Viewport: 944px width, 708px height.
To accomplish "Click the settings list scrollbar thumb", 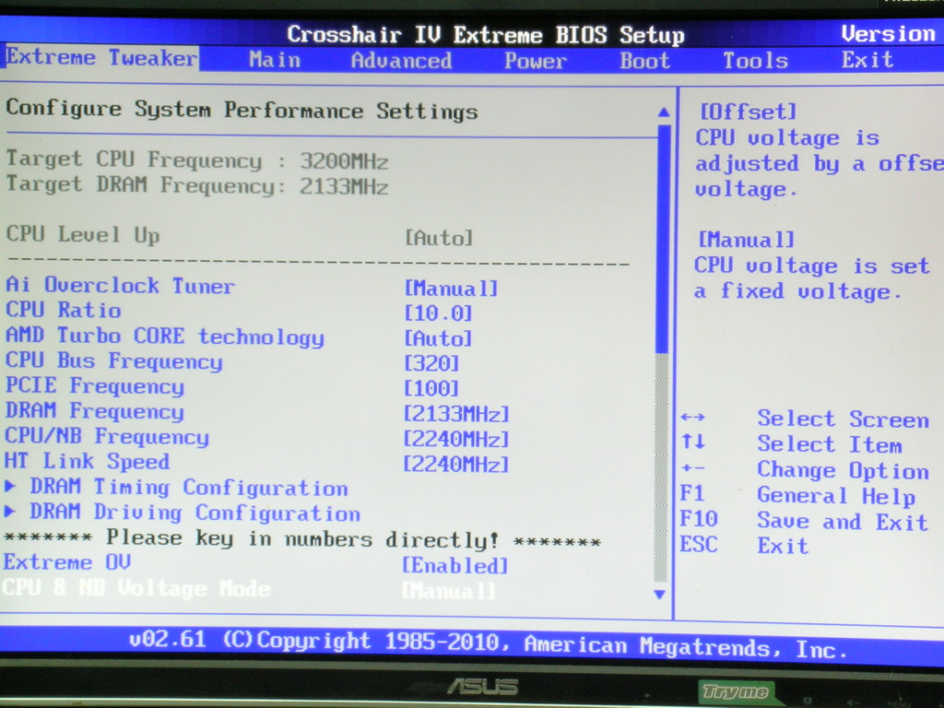I will click(663, 239).
